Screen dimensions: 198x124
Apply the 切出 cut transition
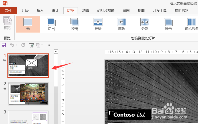tap(51, 24)
